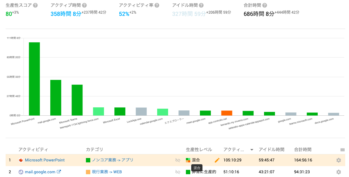
Task: Click teamspirit lightning.force.com light green bar
Action: tap(98, 111)
